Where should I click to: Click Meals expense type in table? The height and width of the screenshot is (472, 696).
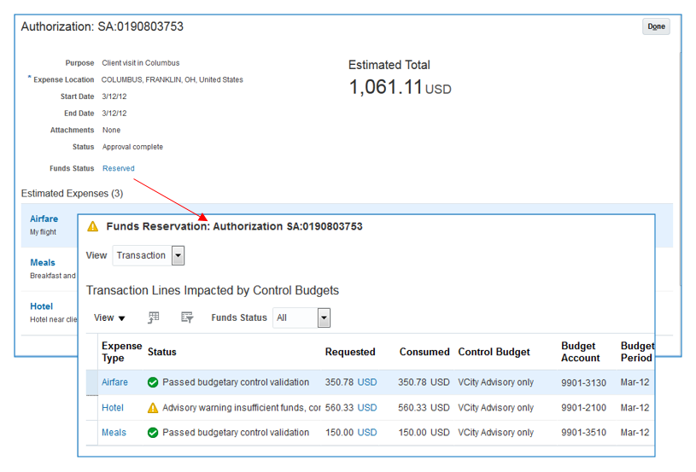[114, 433]
